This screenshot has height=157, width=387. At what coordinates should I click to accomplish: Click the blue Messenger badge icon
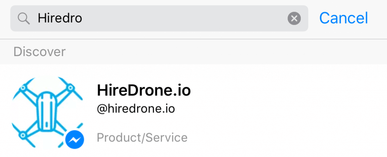point(74,140)
